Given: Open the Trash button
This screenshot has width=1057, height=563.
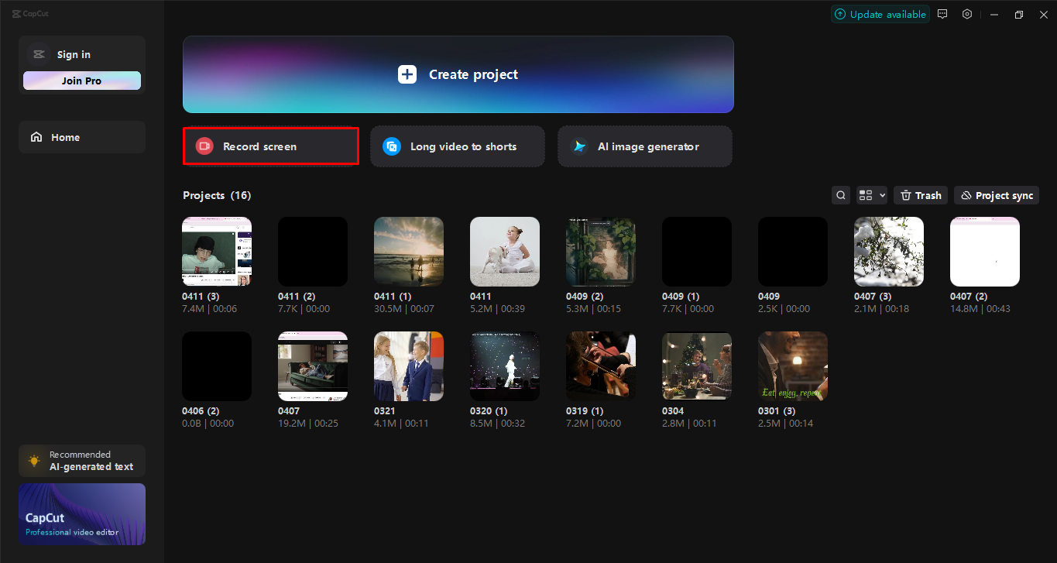Looking at the screenshot, I should tap(921, 196).
